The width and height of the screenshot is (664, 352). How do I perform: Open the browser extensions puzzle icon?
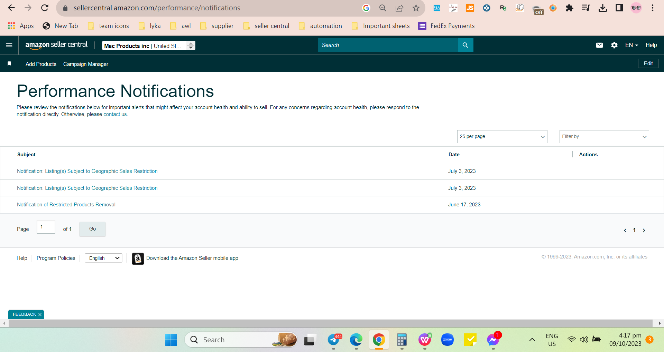(570, 8)
